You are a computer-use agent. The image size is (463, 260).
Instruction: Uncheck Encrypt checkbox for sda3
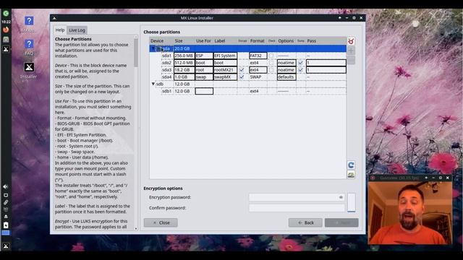pyautogui.click(x=242, y=70)
